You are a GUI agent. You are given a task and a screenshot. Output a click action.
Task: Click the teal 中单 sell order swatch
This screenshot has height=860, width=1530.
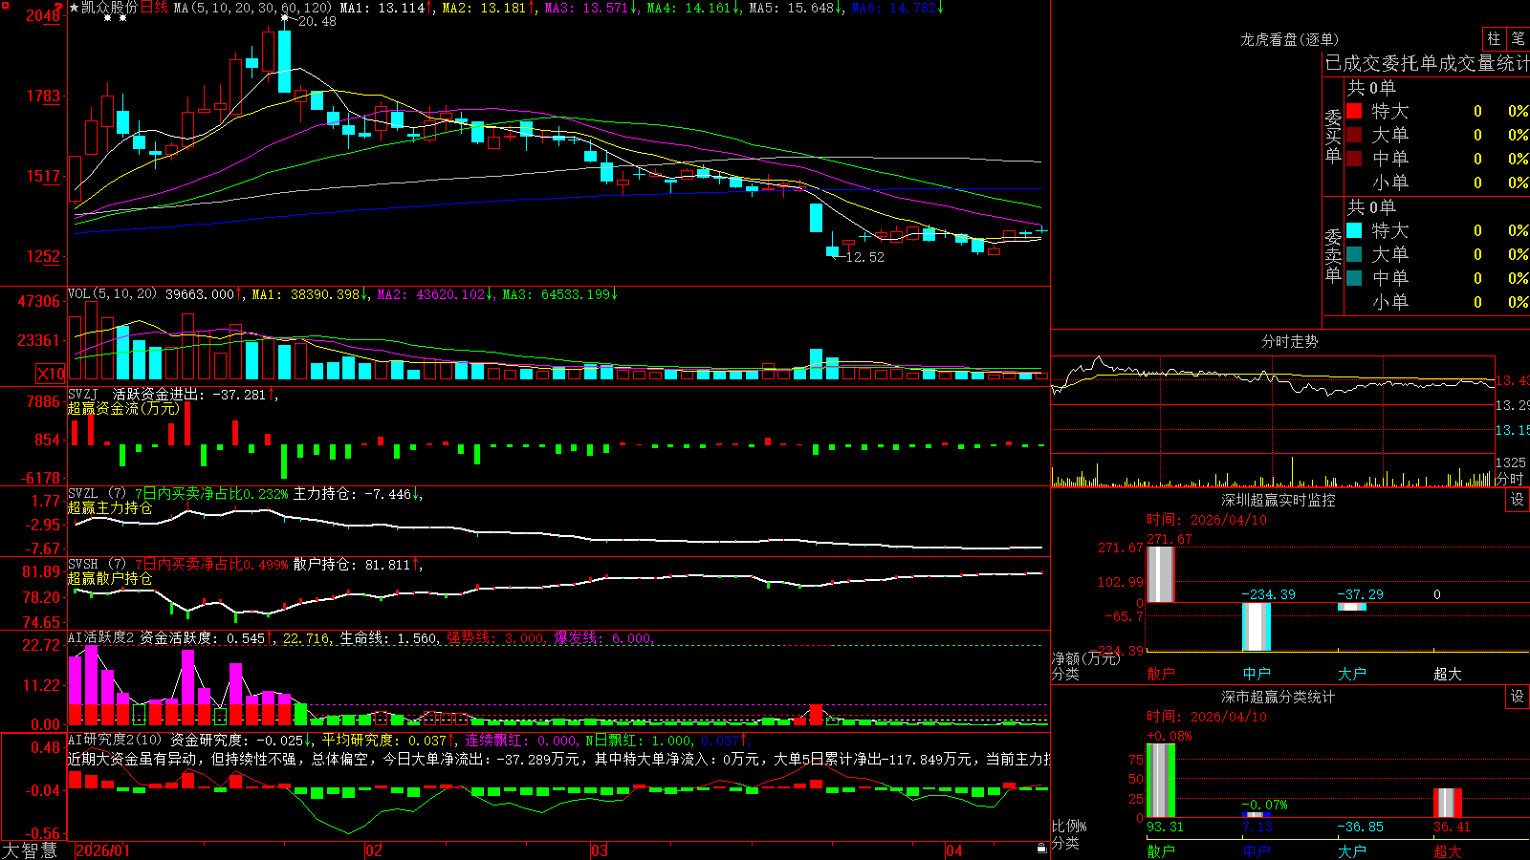point(1354,277)
